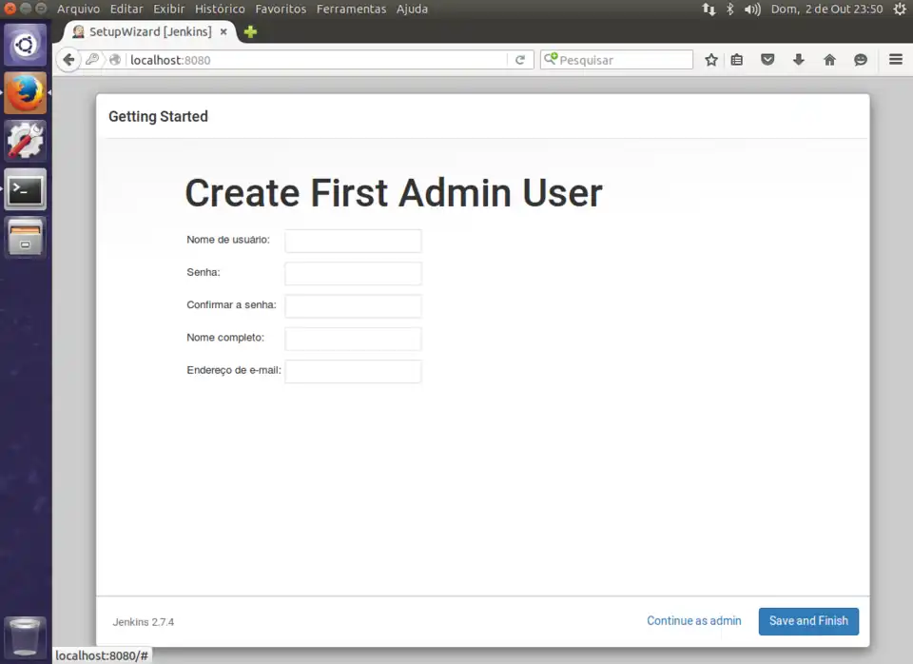
Task: Click the Nome de usuário input box
Action: (x=353, y=241)
